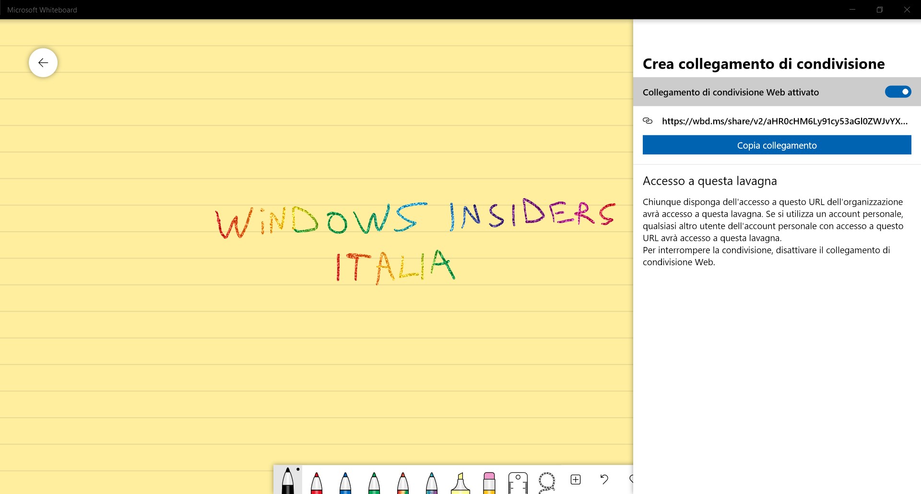Screen dimensions: 921x494
Task: Click the link chain icon
Action: (x=648, y=121)
